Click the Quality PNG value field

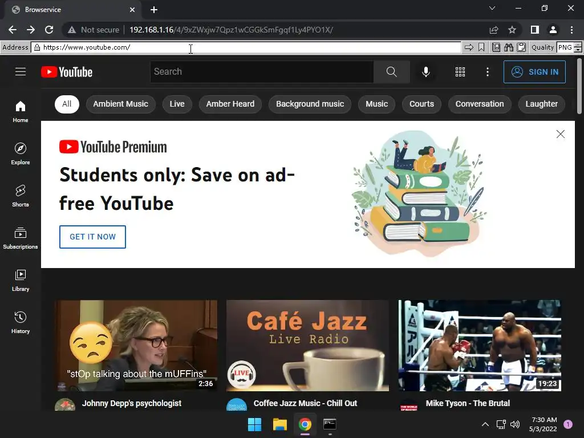pos(565,47)
